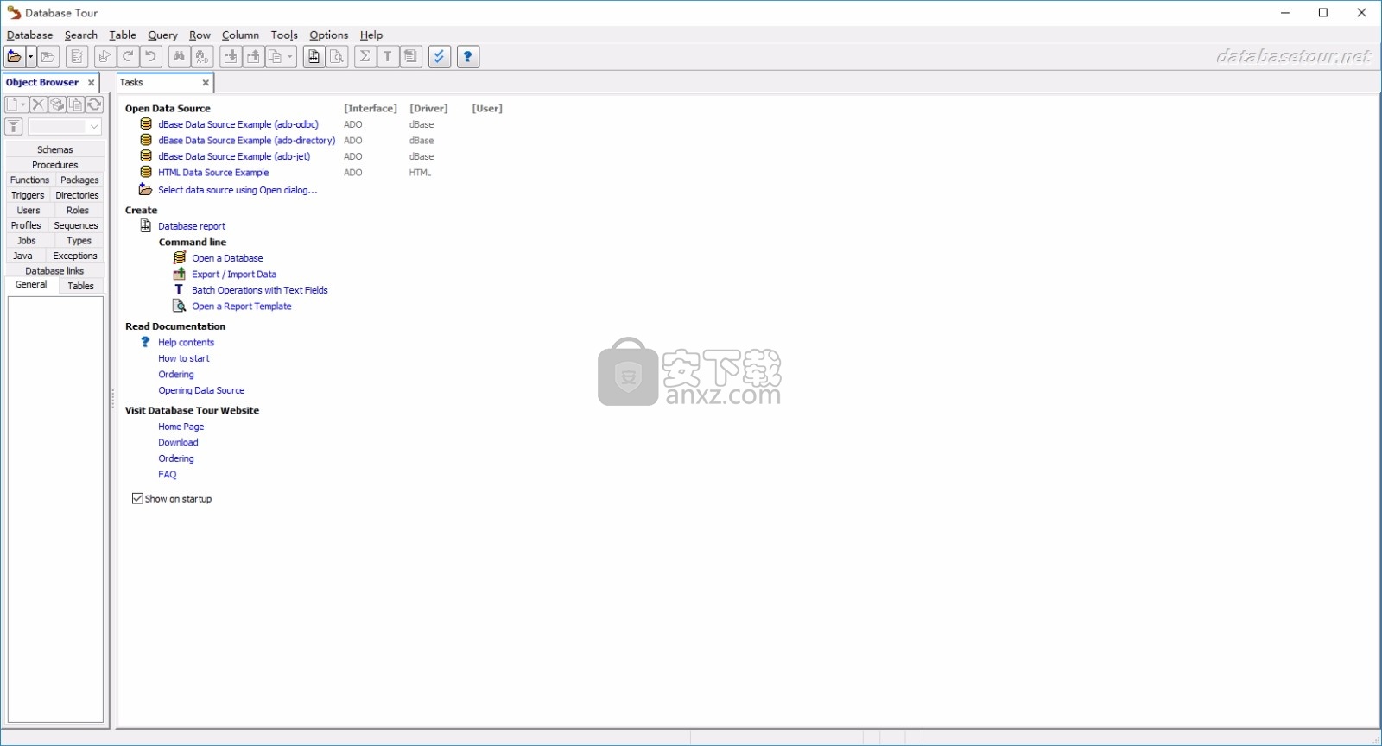Close the Object Browser panel
The image size is (1382, 746).
[x=91, y=83]
